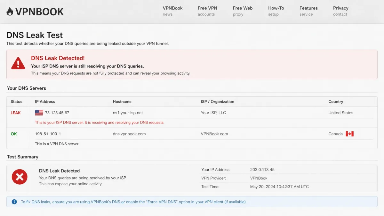Click the blue info circle icon
This screenshot has width=384, height=216.
(x=14, y=202)
